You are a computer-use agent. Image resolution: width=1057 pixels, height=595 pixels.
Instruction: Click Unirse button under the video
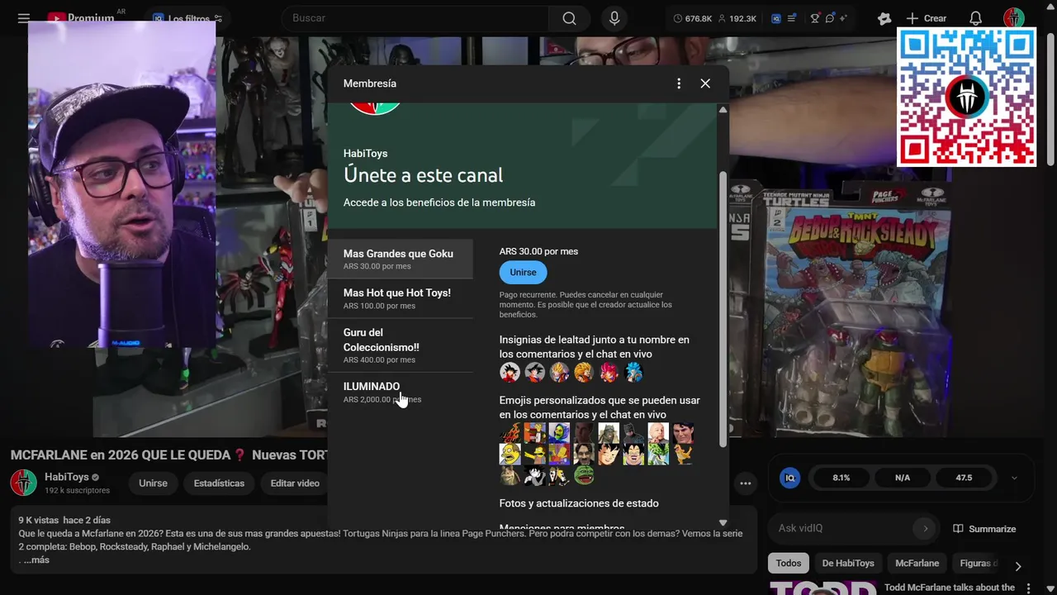153,483
